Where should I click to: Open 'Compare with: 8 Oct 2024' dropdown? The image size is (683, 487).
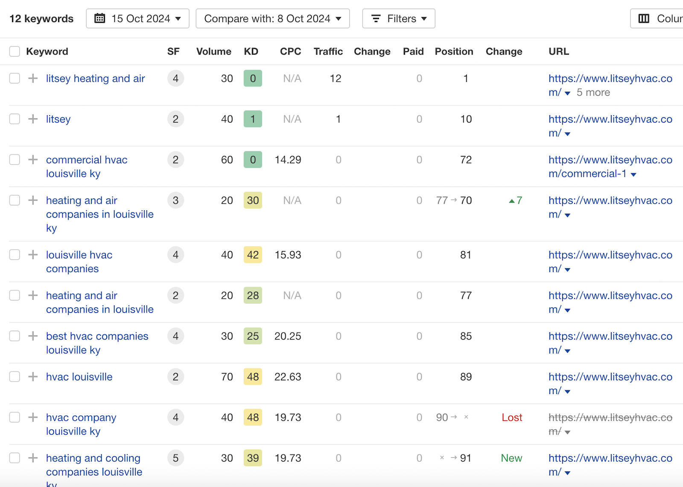273,19
